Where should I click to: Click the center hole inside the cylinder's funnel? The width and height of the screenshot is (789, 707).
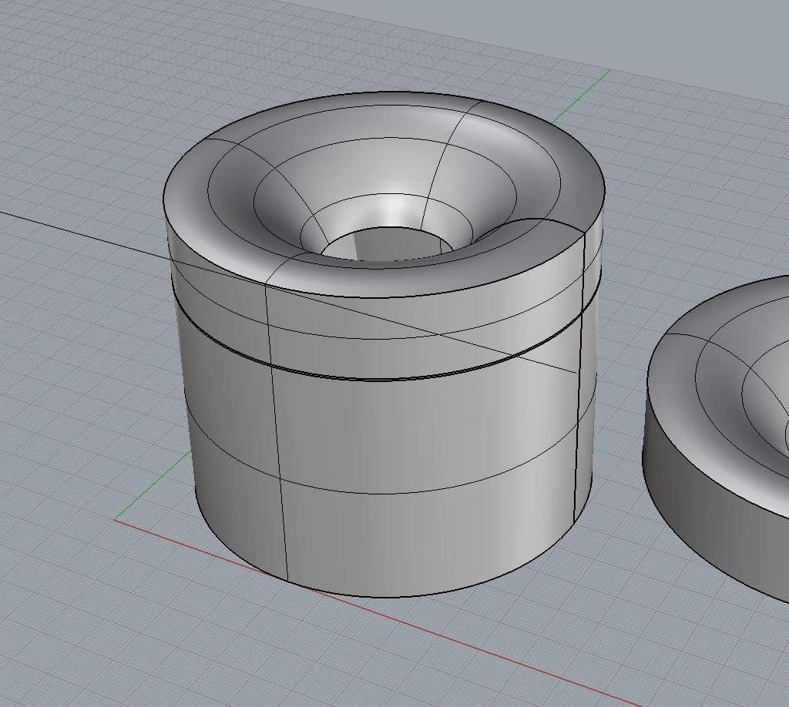pos(388,244)
